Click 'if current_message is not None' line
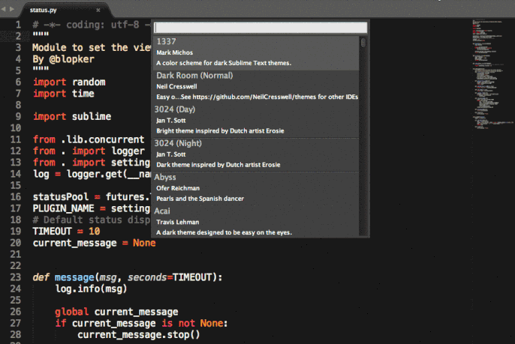Screen dimensions: 515x344 [141, 323]
